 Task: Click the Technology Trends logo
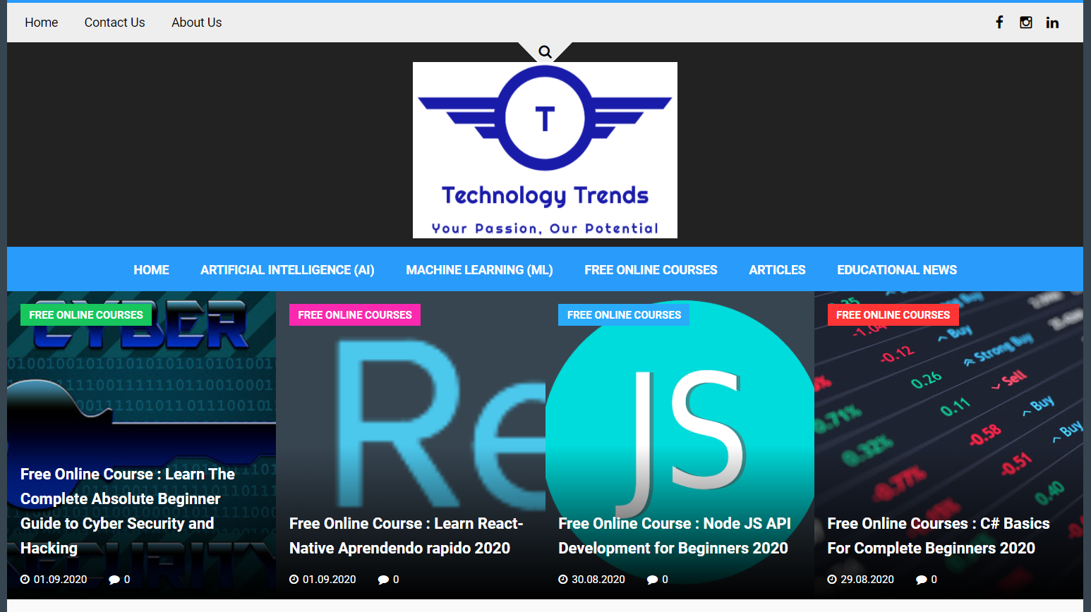[x=545, y=150]
